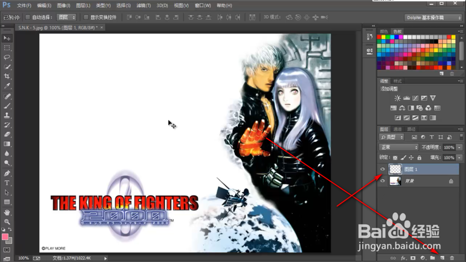Select the Eraser tool

[x=7, y=134]
